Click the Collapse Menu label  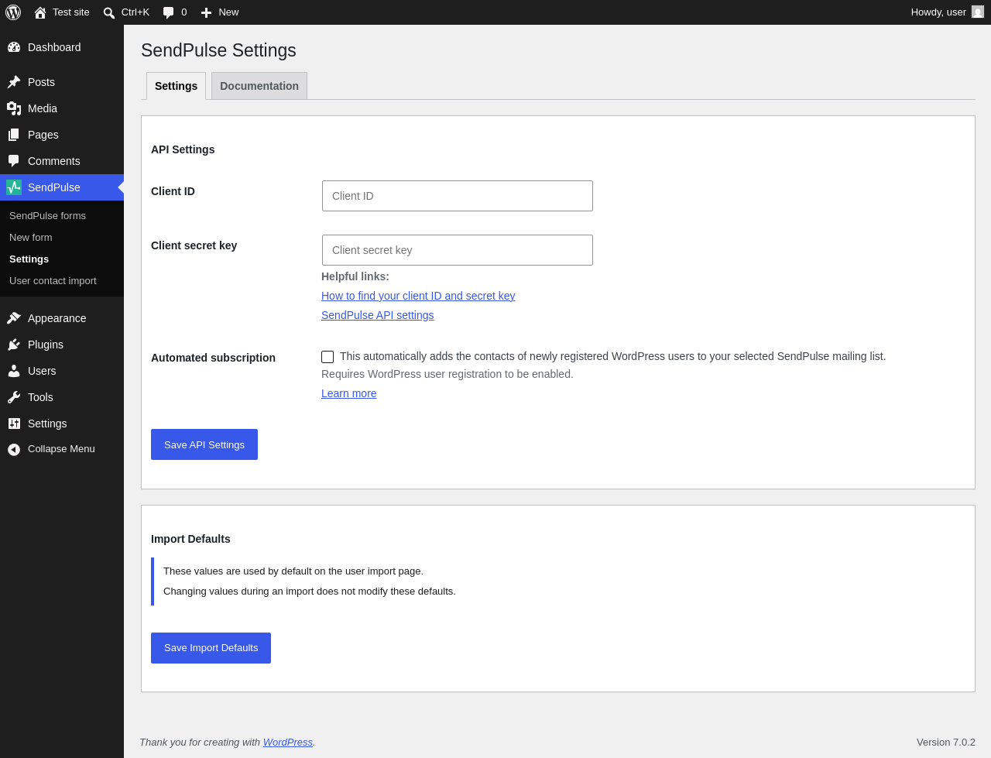point(61,449)
